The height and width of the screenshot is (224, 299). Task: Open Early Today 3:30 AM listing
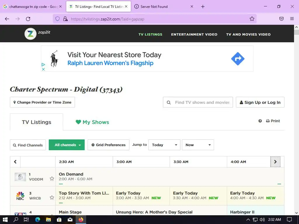(x=198, y=196)
